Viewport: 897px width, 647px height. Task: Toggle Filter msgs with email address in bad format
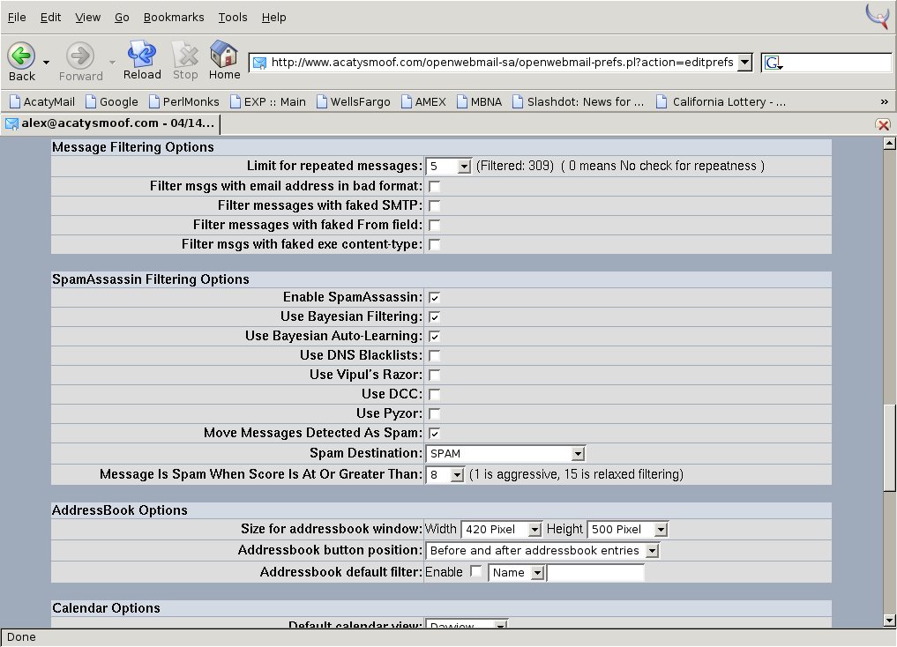434,186
